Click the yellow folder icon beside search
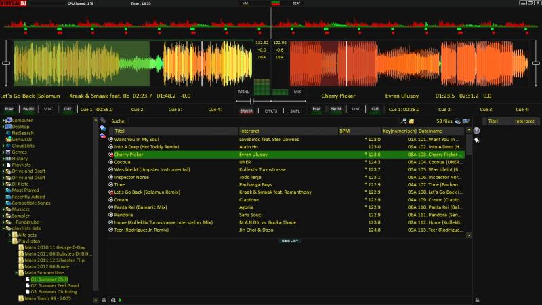 411,121
